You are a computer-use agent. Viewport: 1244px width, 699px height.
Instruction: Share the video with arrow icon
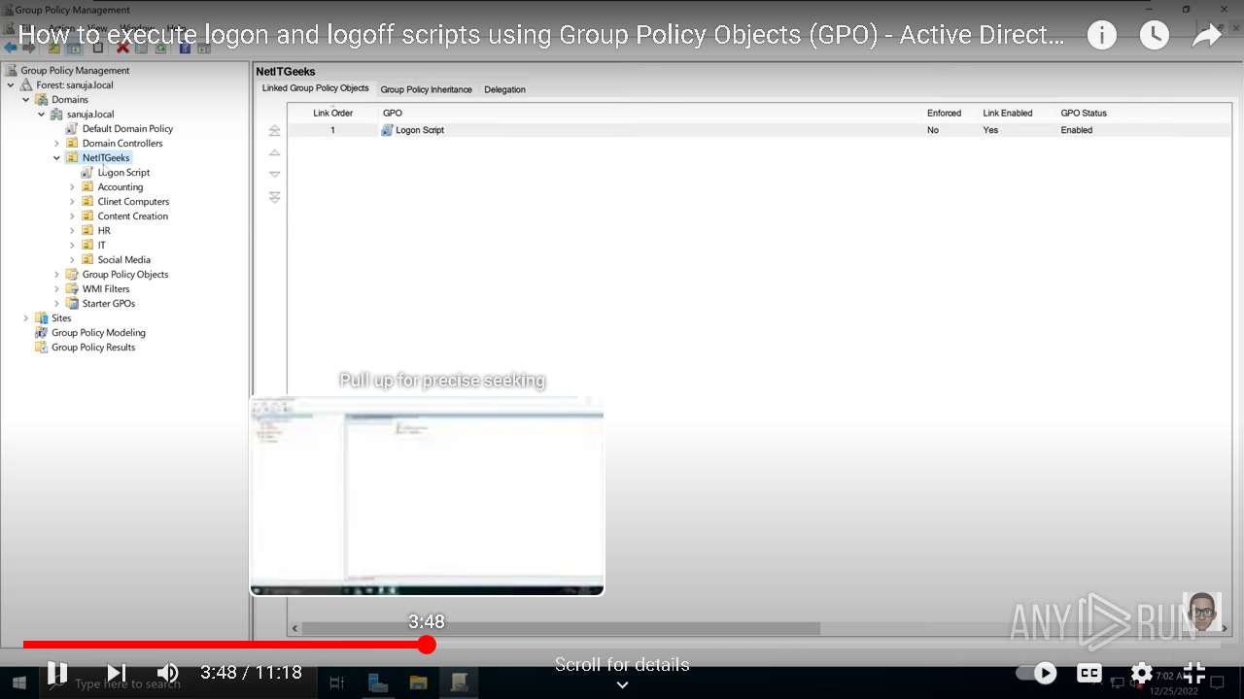tap(1206, 36)
